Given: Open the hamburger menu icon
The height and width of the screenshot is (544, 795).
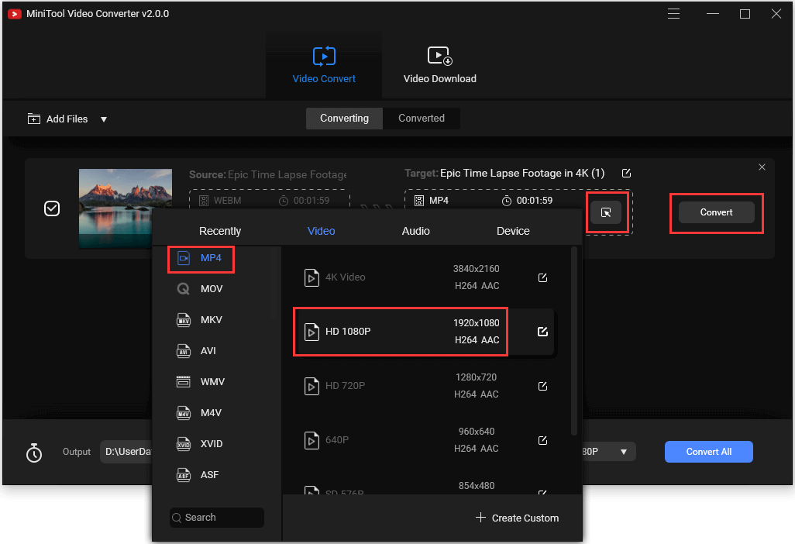Looking at the screenshot, I should pos(673,14).
